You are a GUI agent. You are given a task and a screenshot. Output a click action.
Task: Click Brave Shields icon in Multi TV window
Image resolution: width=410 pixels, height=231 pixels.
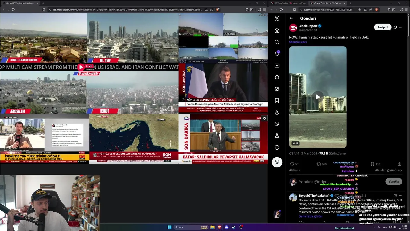(x=218, y=10)
